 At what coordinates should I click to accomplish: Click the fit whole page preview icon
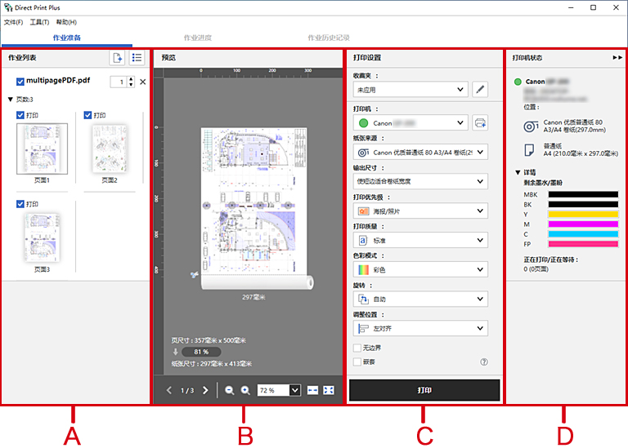click(x=329, y=390)
